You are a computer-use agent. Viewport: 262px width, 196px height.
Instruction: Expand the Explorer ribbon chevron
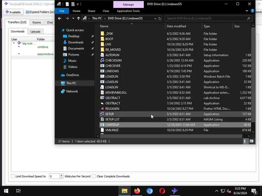point(247,11)
